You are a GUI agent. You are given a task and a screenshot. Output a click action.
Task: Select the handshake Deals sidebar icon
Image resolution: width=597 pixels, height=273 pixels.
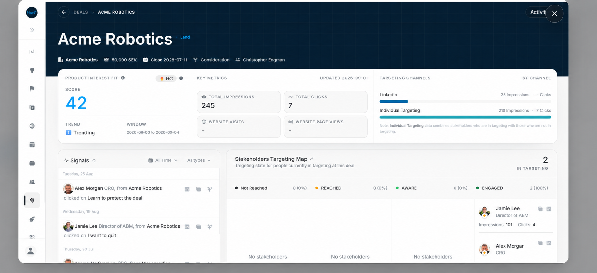click(x=32, y=200)
